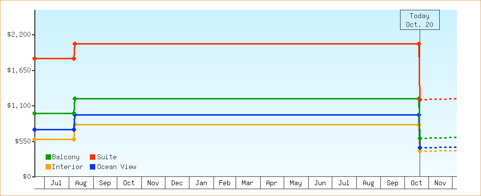Select the Mar month label
Screen dimensions: 481x196
tap(247, 183)
